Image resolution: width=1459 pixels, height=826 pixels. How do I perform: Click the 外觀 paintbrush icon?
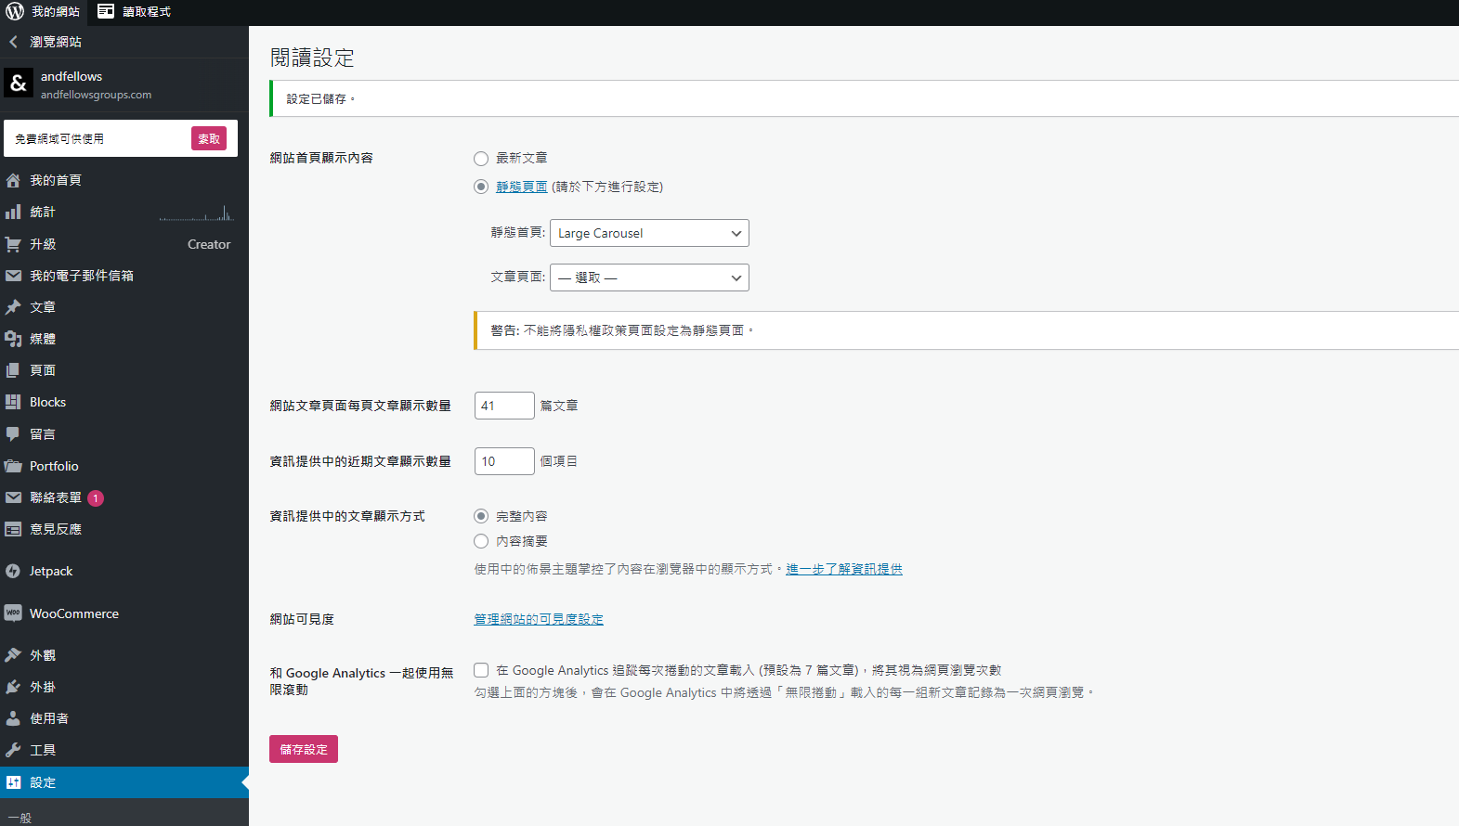[x=13, y=655]
